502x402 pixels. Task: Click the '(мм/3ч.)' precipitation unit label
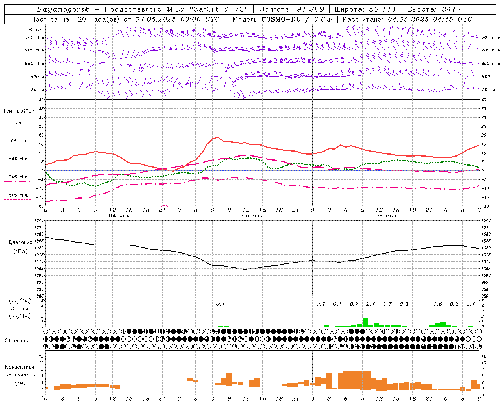[x=20, y=301]
